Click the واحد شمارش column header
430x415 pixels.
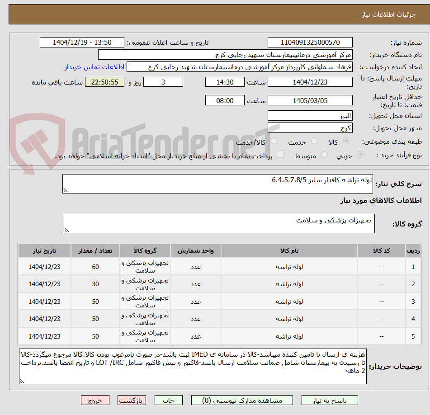point(195,251)
